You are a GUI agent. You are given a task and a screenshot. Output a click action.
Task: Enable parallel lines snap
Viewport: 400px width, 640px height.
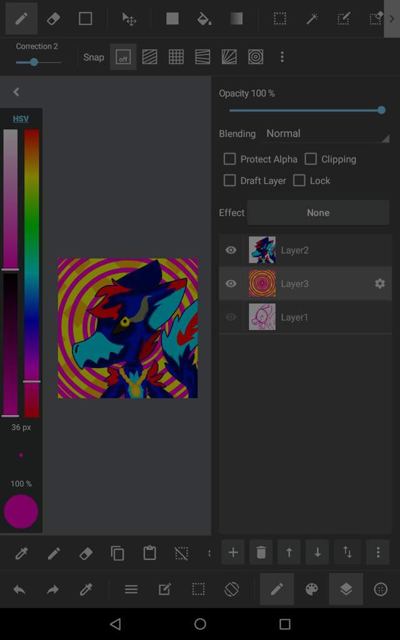click(x=150, y=57)
